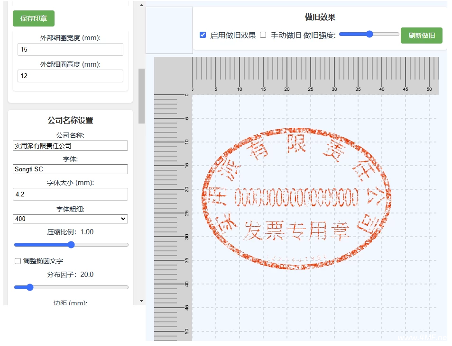
Task: Open the 字体粗细 font weight dropdown
Action: point(70,219)
